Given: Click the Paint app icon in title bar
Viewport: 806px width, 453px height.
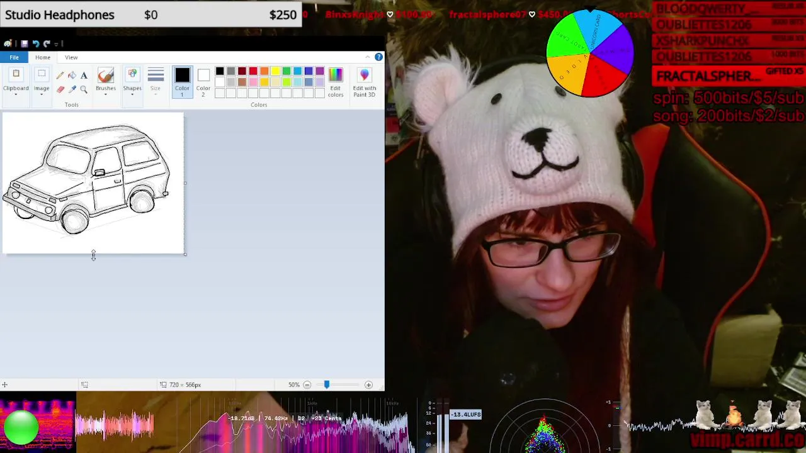Looking at the screenshot, I should pos(8,43).
